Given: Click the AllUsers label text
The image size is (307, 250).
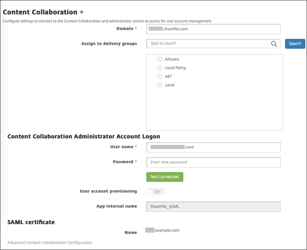Looking at the screenshot, I should (x=172, y=59).
